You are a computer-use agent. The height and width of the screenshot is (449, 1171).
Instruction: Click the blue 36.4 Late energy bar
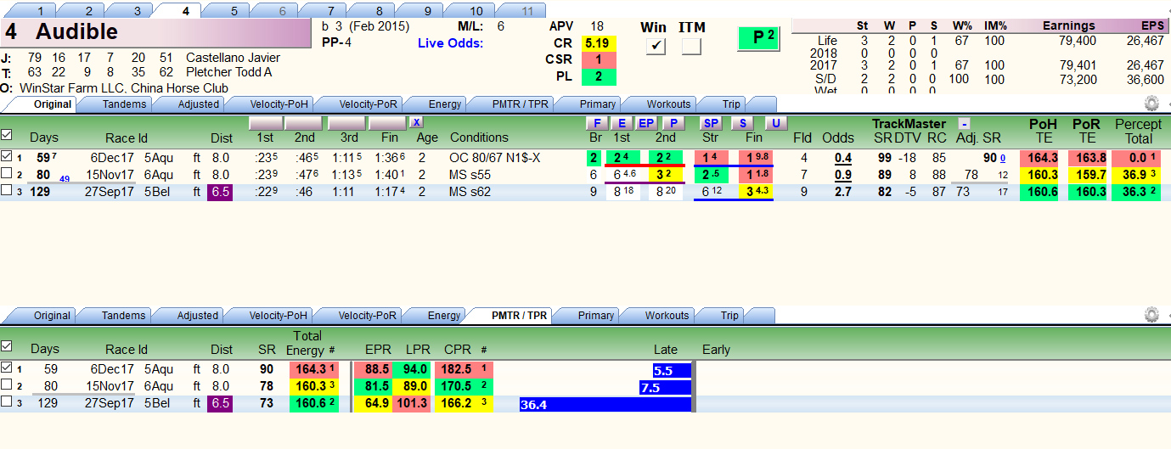coord(605,405)
